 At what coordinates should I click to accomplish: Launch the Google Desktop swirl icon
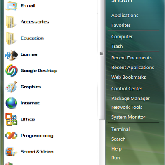click(x=12, y=71)
